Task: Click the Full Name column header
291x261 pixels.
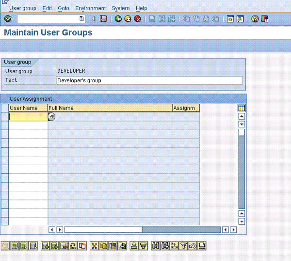Action: tap(110, 107)
